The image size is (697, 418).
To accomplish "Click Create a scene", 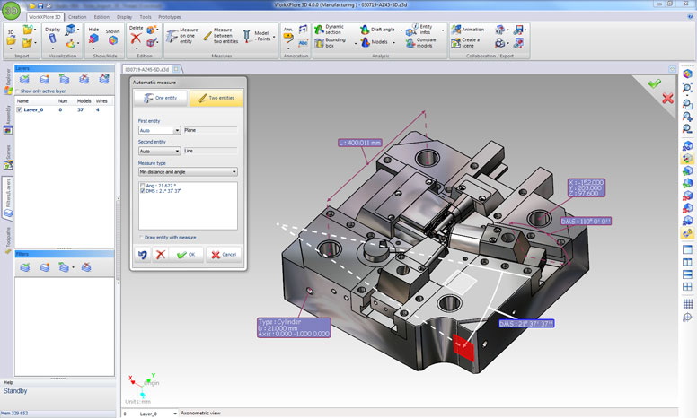I will [x=465, y=42].
